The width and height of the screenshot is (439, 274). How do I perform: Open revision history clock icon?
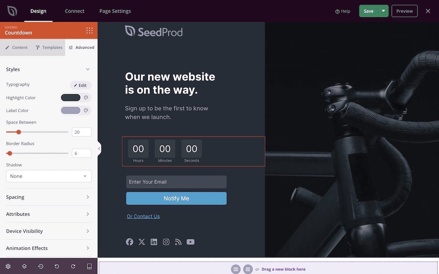pyautogui.click(x=41, y=266)
